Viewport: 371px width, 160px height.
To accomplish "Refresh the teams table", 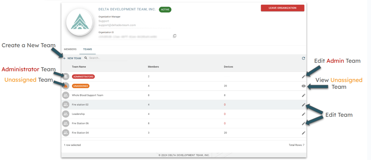I will (x=303, y=58).
